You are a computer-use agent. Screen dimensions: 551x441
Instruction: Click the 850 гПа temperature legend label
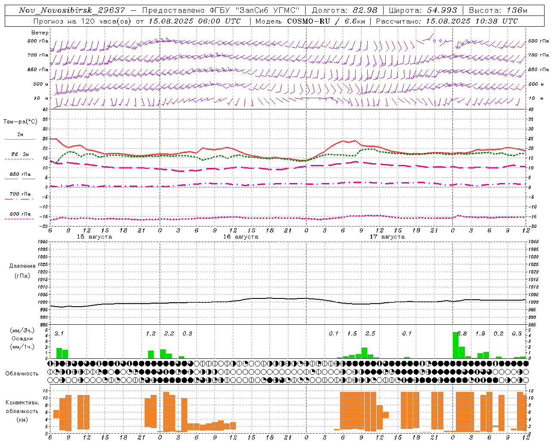pyautogui.click(x=20, y=174)
